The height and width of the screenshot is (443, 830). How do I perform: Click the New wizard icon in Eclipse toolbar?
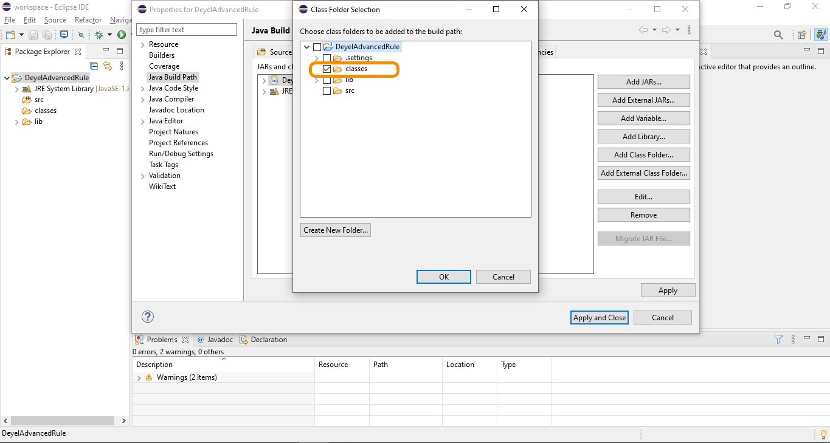[10, 35]
